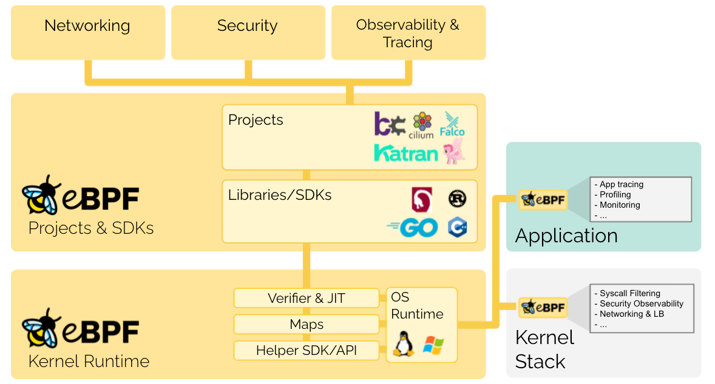Select the Go language logo
Screen dimensions: 715x384
(x=412, y=228)
